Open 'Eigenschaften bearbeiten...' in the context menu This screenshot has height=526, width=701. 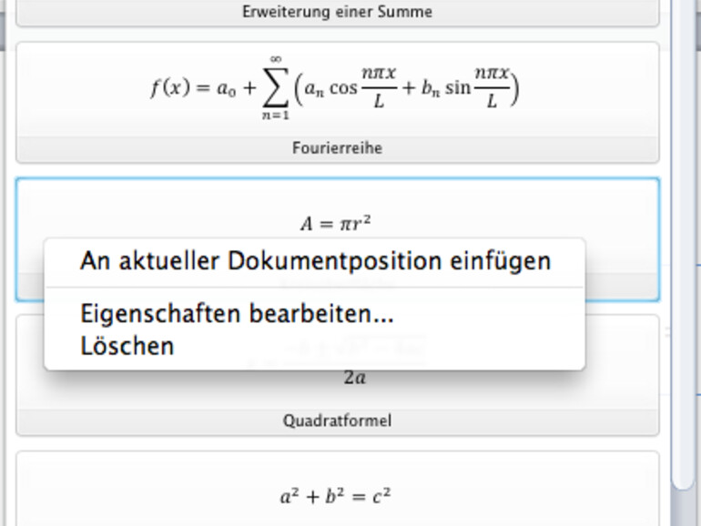click(x=237, y=314)
